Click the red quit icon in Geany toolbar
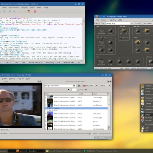This screenshot has height=153, width=153. [35, 11]
